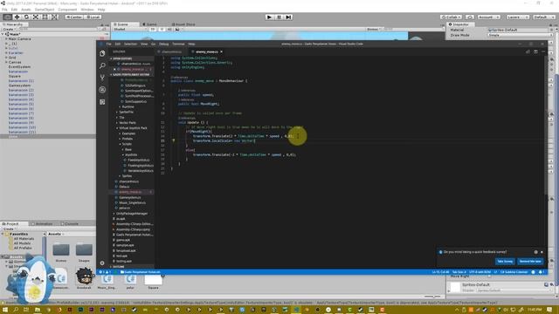Select Unity Rotate tool in toolbar
The height and width of the screenshot is (314, 559).
point(26,17)
